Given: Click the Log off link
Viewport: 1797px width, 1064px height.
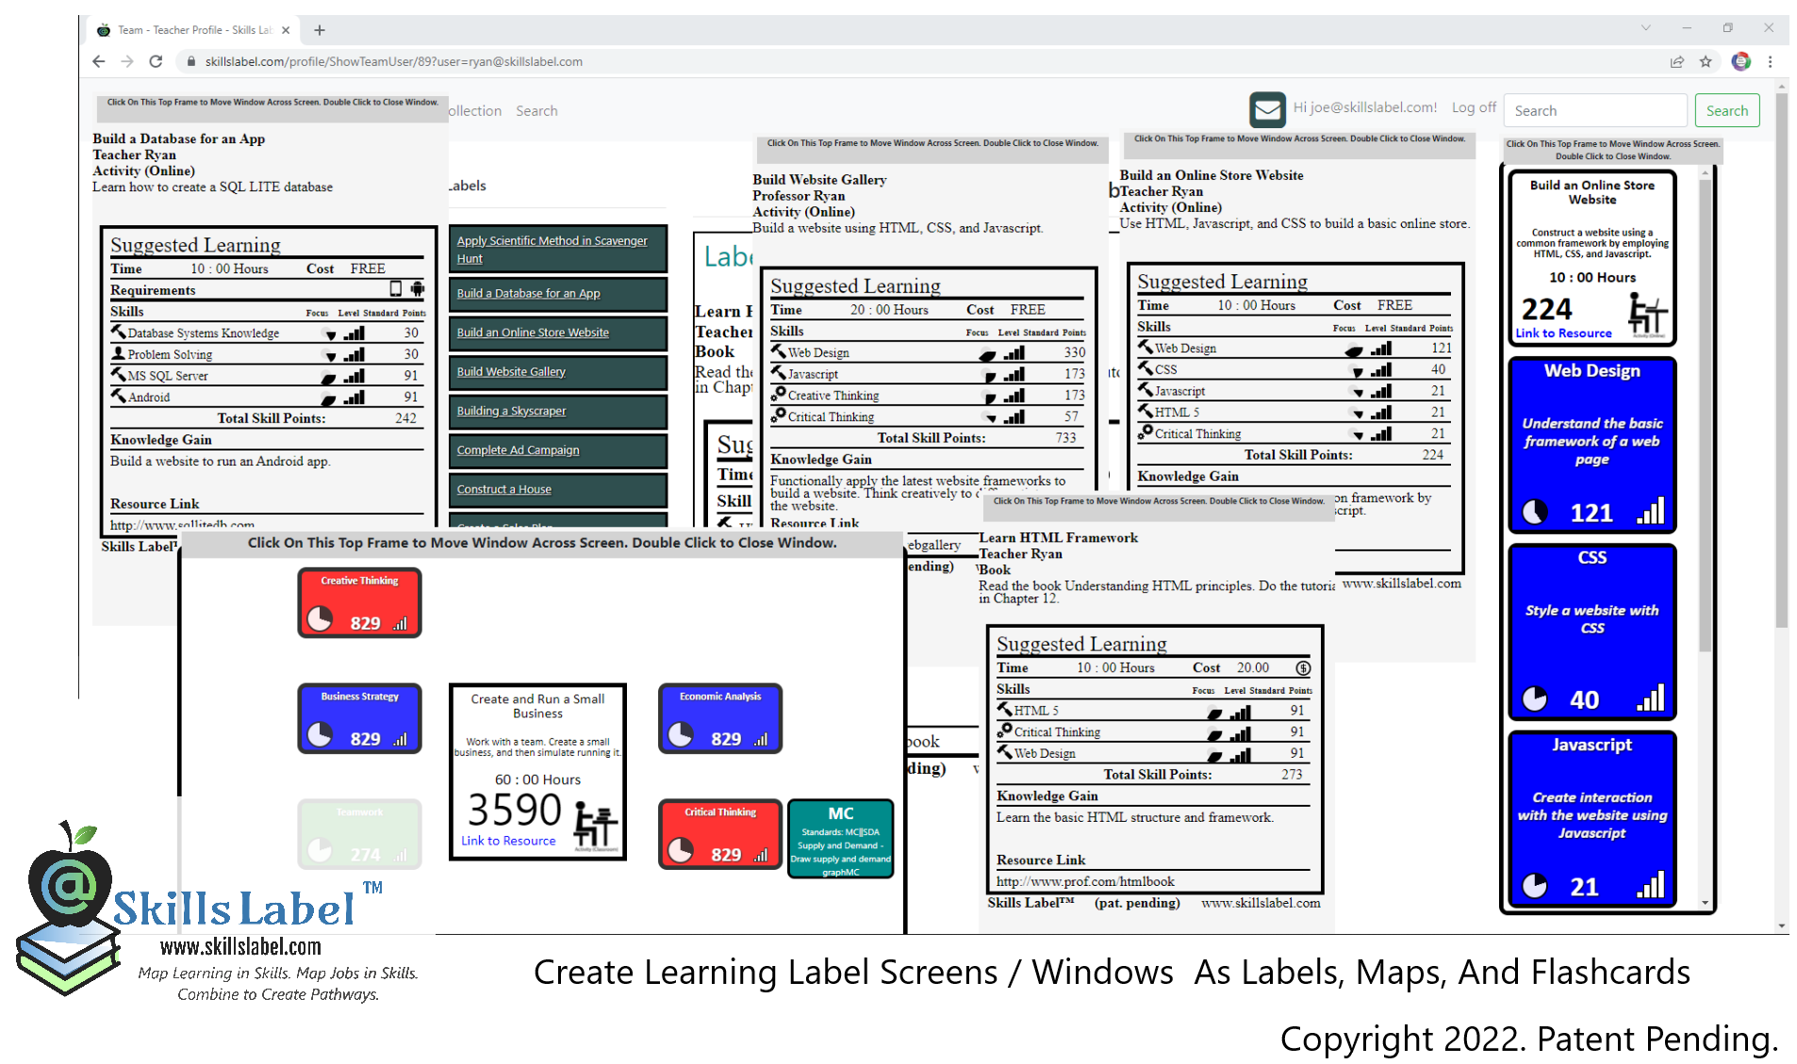Looking at the screenshot, I should click(x=1473, y=107).
